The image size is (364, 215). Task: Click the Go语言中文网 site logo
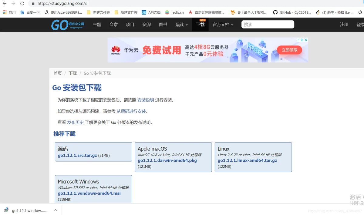click(x=67, y=25)
